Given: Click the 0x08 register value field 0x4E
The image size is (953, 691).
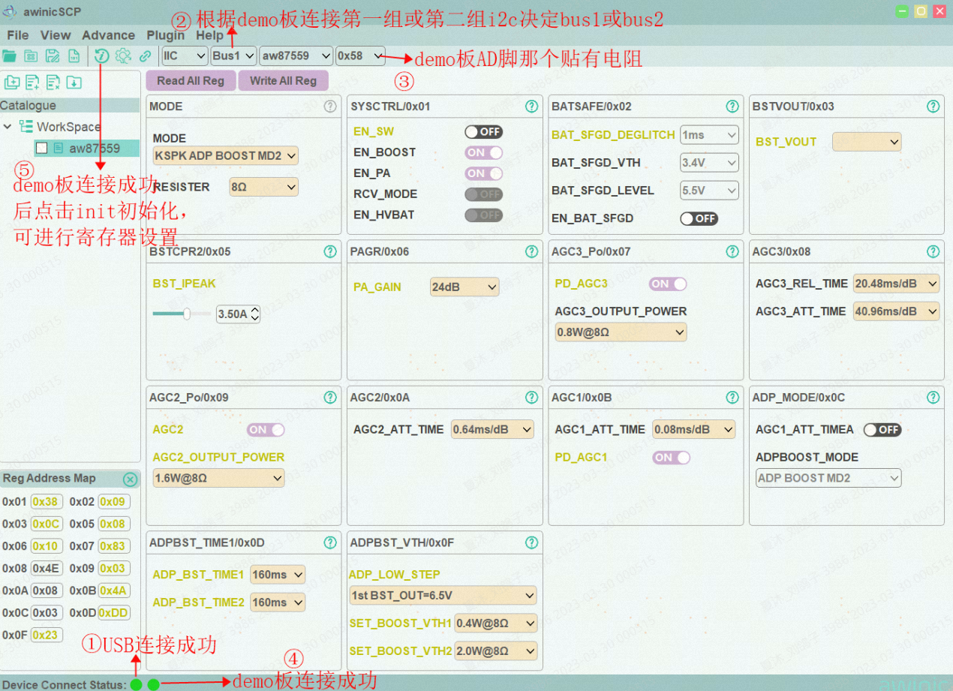Looking at the screenshot, I should tap(46, 569).
